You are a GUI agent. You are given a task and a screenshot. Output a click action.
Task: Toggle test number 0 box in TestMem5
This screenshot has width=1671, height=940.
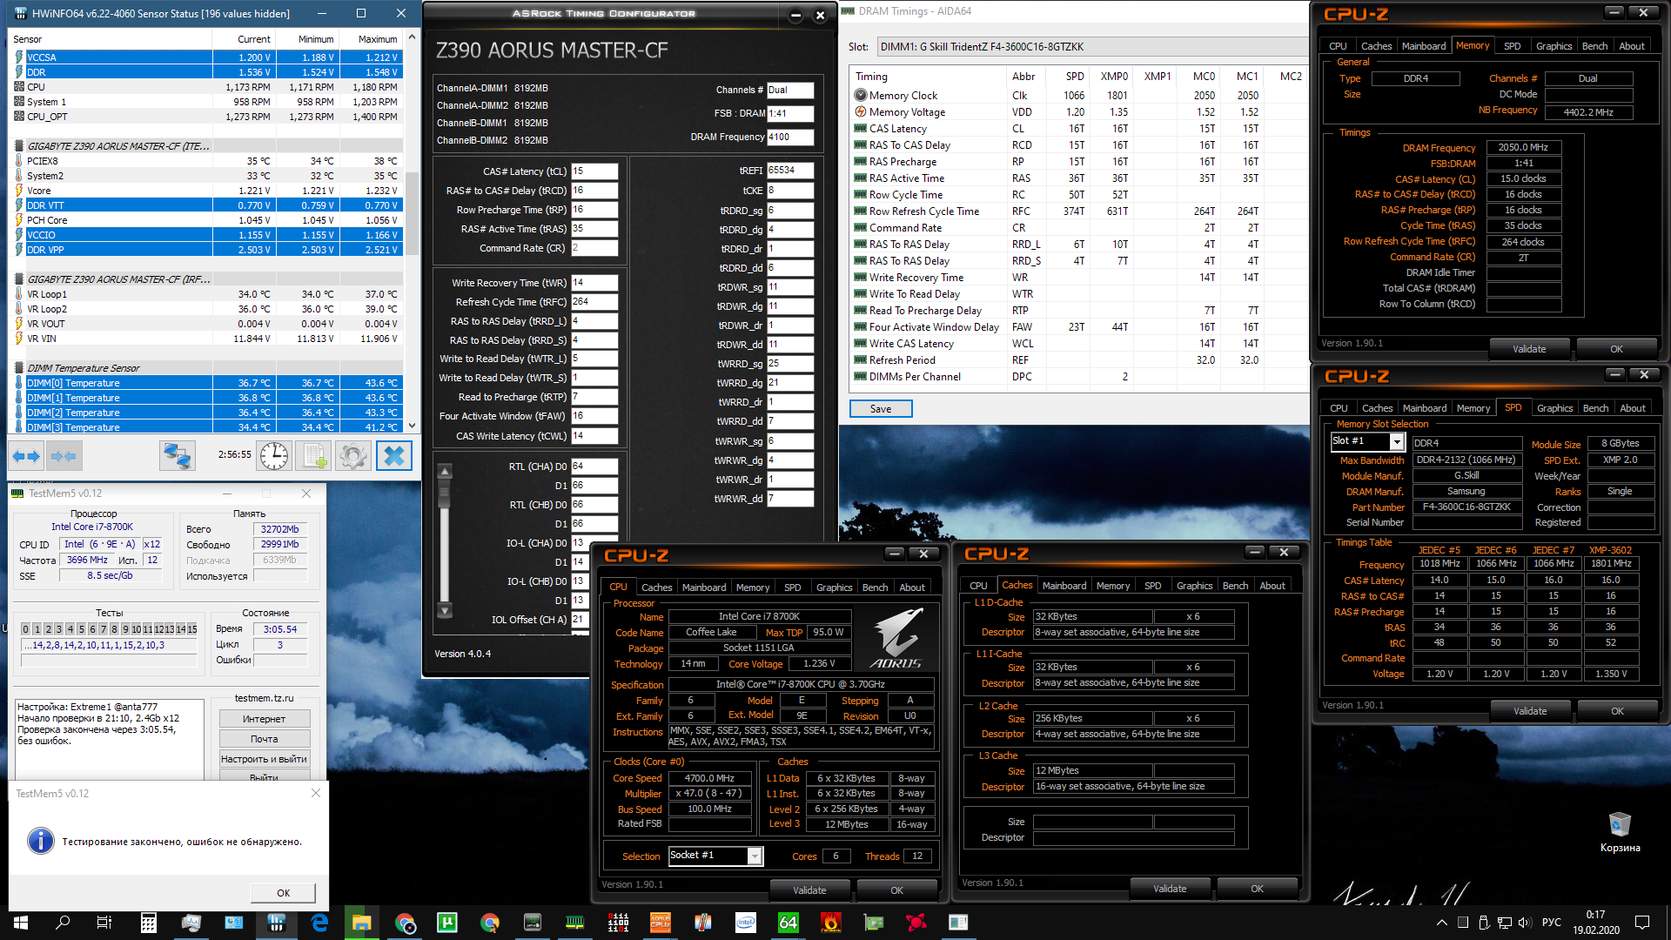coord(26,629)
